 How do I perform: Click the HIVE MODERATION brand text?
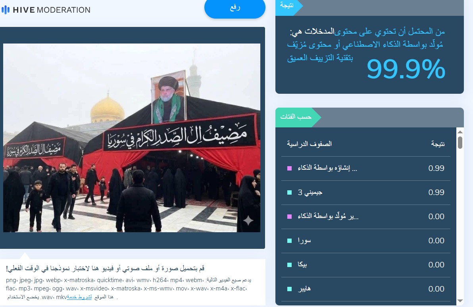click(x=52, y=10)
